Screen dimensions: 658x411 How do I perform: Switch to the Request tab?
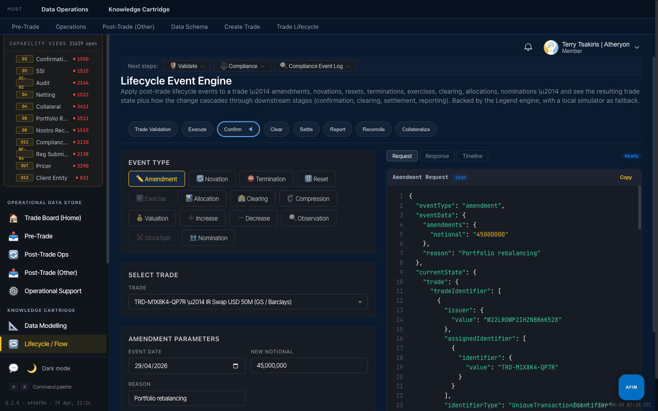tap(402, 156)
